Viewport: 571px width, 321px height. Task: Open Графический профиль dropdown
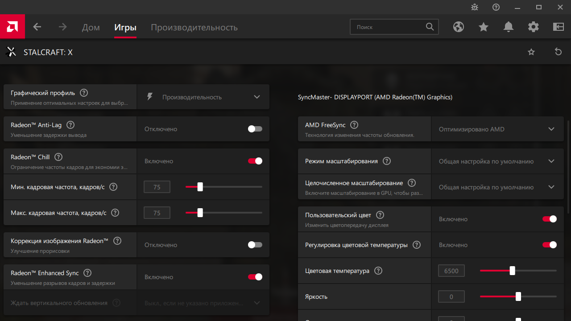point(203,97)
